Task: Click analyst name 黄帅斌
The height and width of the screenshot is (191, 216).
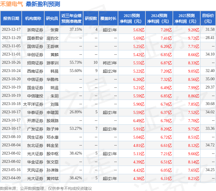Action: (53, 178)
